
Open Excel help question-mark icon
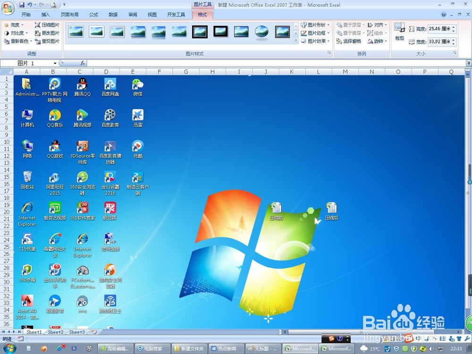pyautogui.click(x=443, y=15)
